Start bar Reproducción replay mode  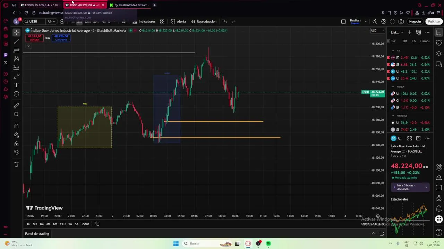[x=204, y=21]
